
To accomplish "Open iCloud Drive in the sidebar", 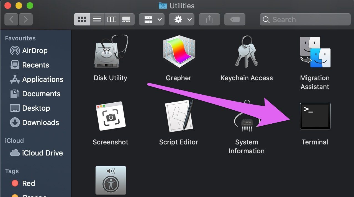I will pos(36,153).
